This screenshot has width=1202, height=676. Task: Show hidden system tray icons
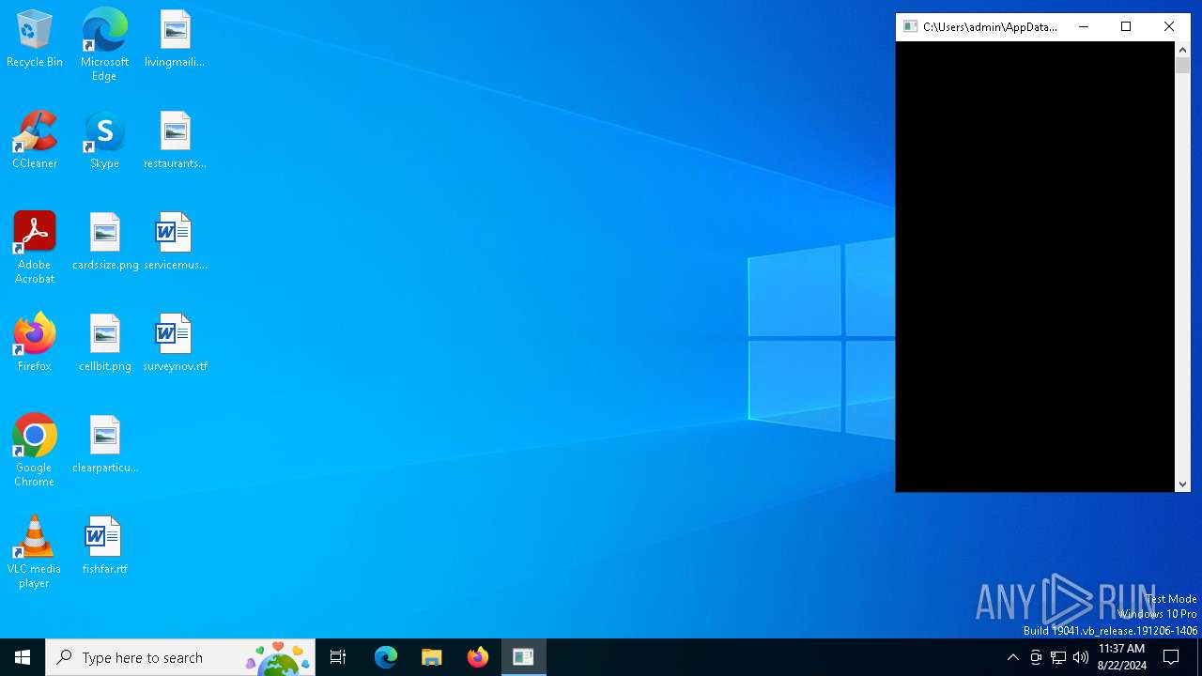[1012, 657]
